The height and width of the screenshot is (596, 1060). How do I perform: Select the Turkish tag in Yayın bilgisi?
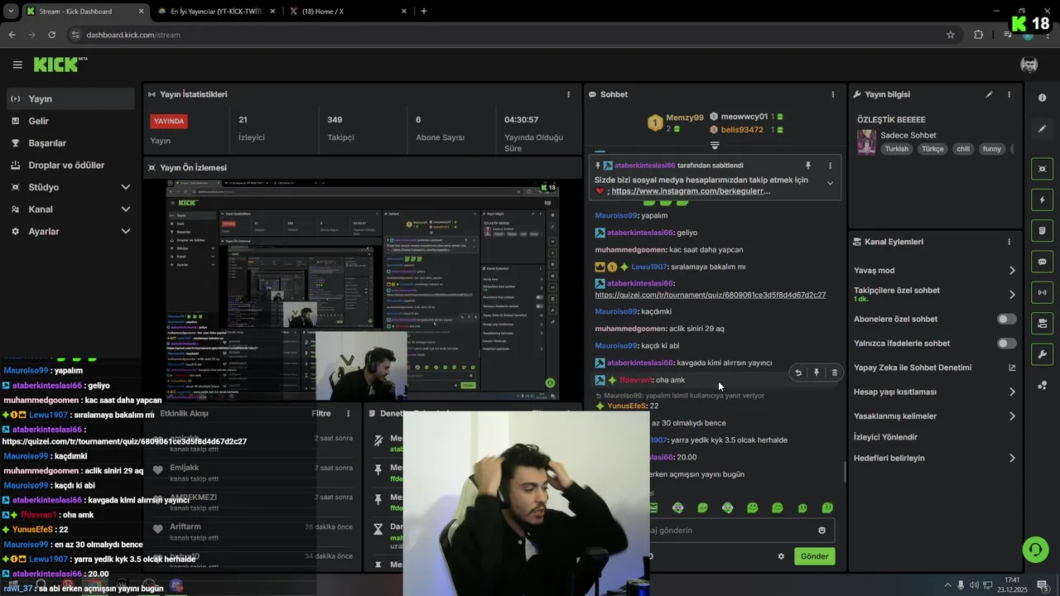(896, 149)
